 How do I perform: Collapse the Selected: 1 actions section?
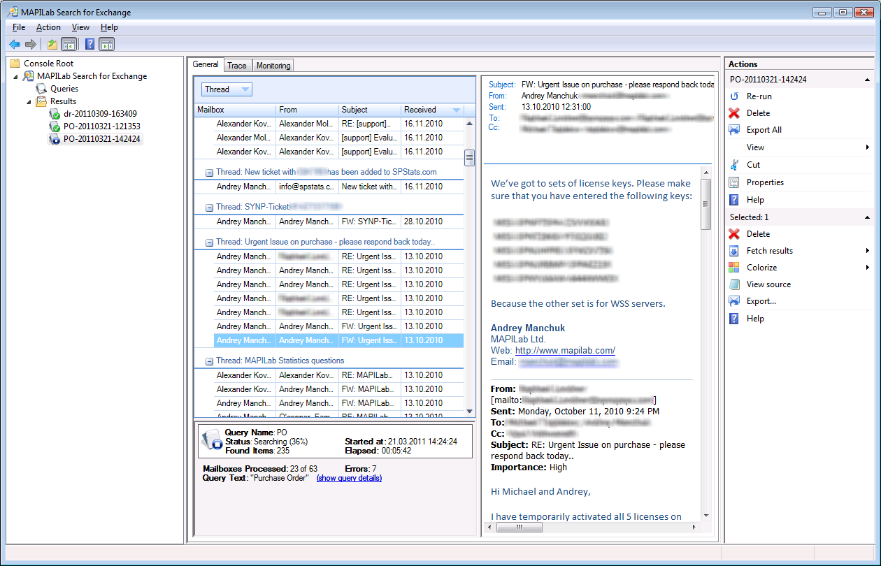[x=868, y=217]
